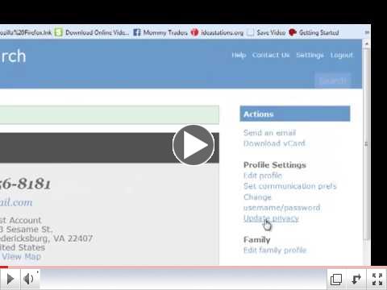Click the Logout link in the header

click(x=342, y=55)
